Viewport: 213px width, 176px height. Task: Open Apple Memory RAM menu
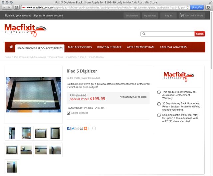[140, 47]
